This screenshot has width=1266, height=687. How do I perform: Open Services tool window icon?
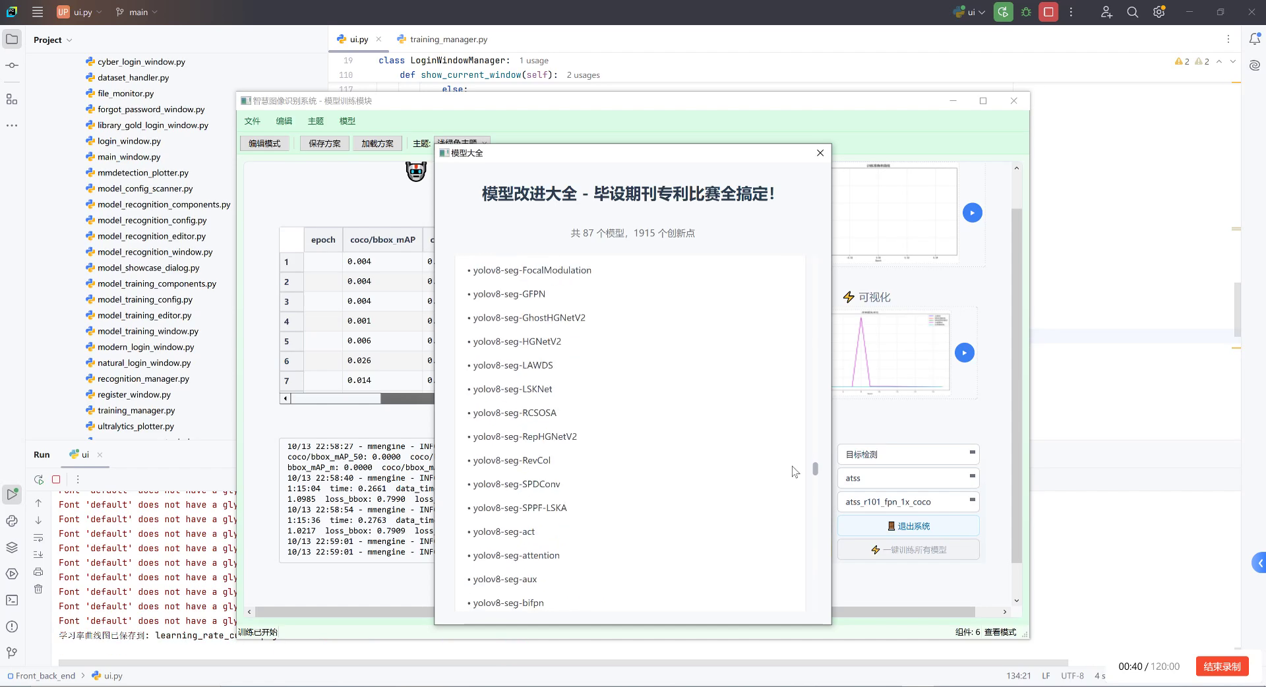click(x=12, y=574)
